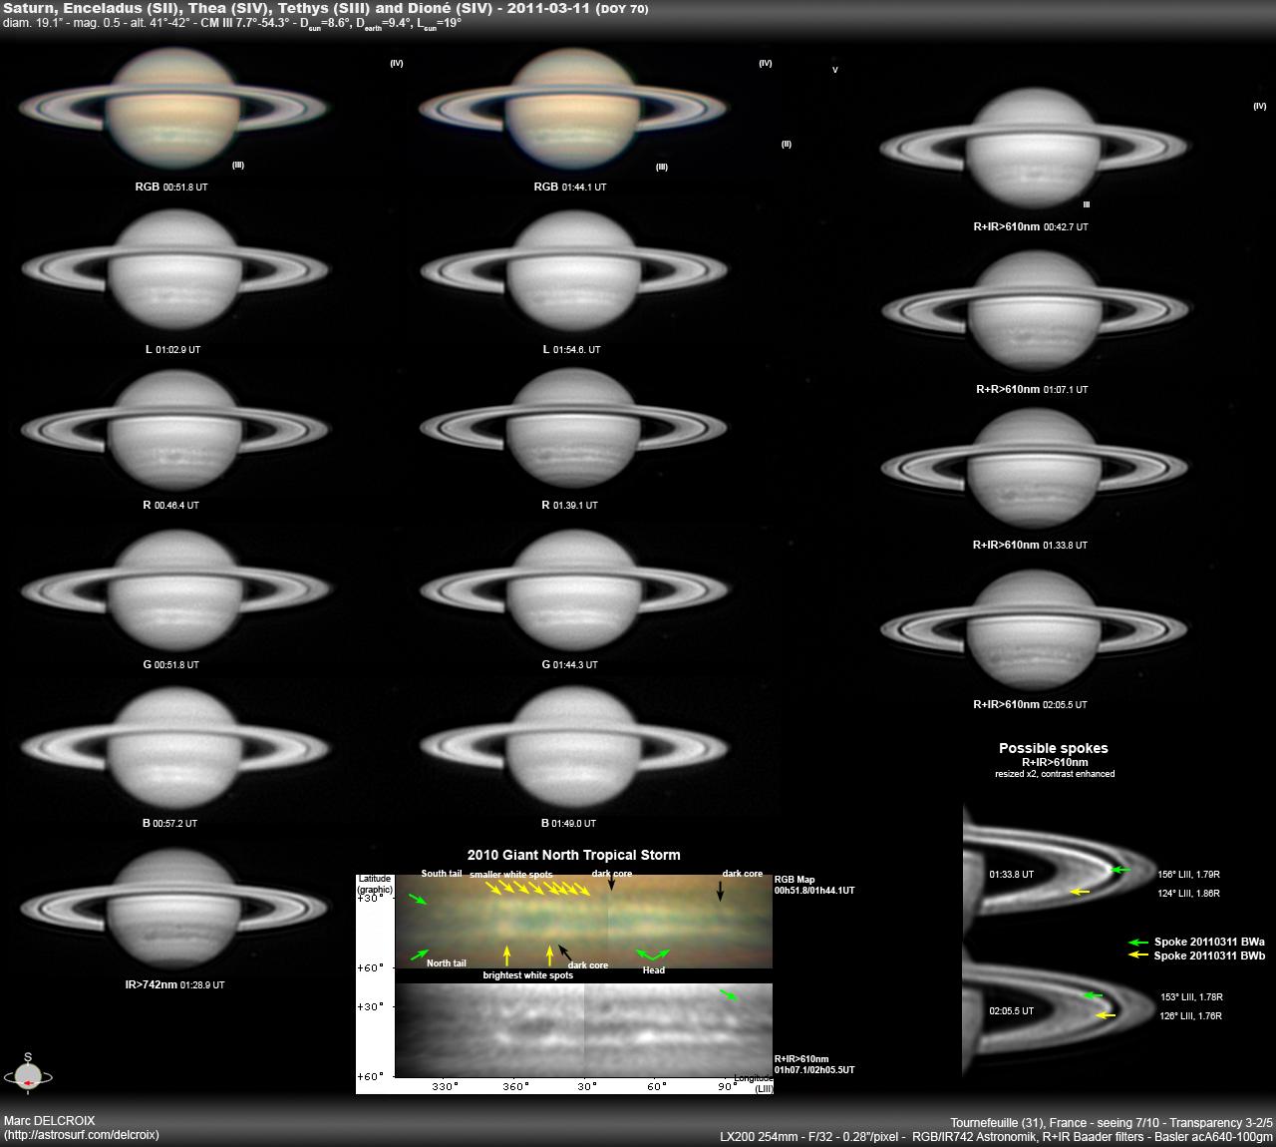Select the B 00:57.2 UT Saturn image
This screenshot has width=1276, height=1147.
tap(174, 748)
